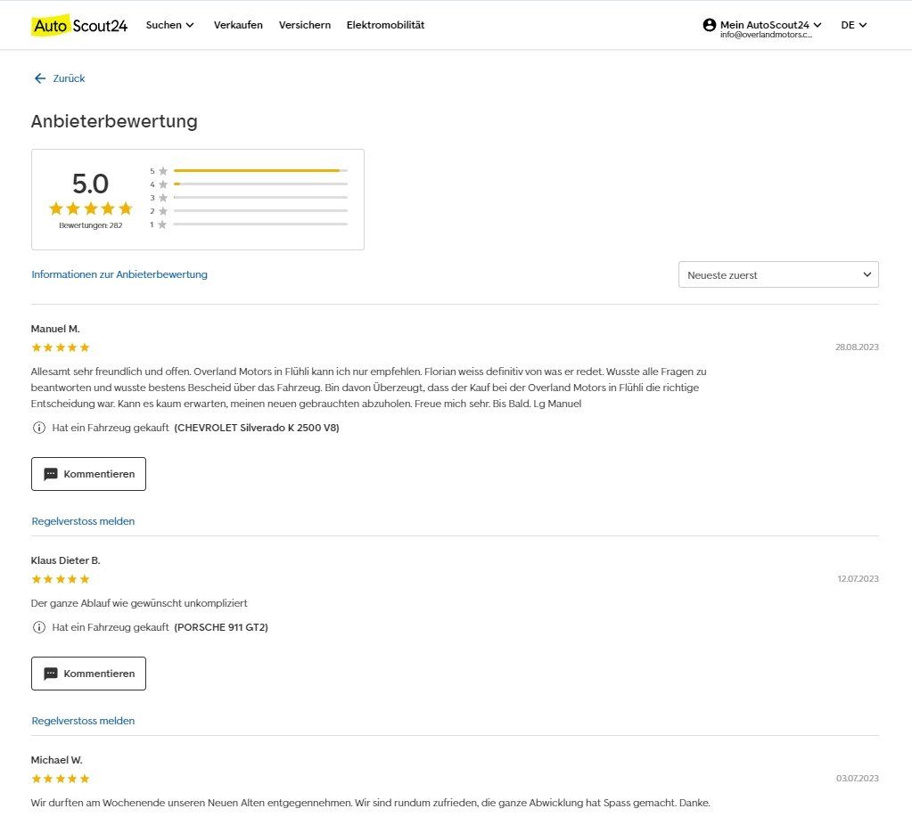Click the 5-star rating distribution bar
The image size is (912, 817).
pos(260,171)
